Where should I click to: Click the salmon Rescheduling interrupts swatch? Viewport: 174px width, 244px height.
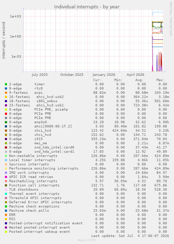[x=6, y=181]
